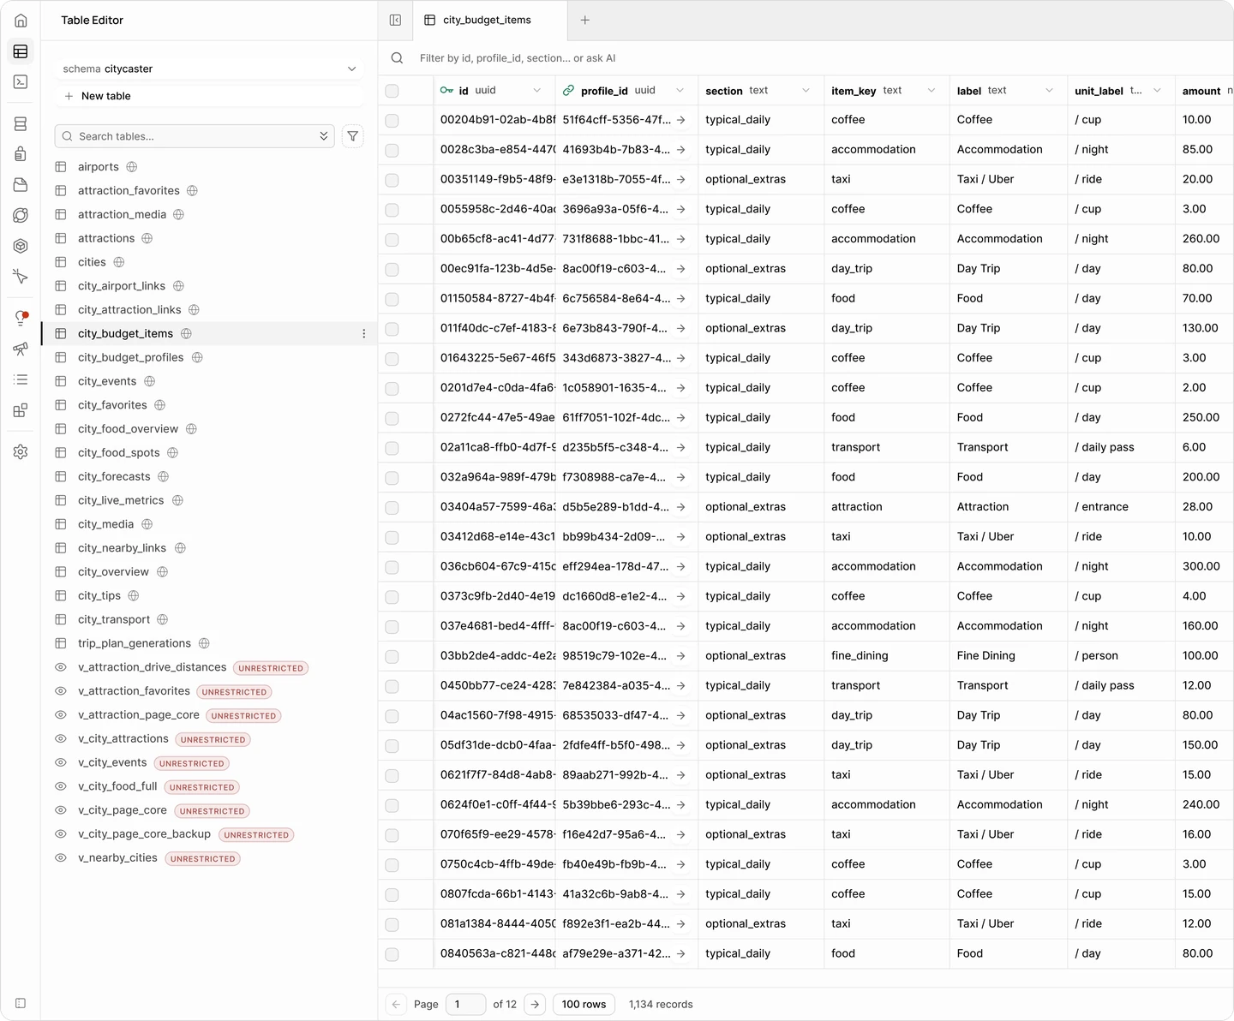Open the profile_id column dropdown arrow
The height and width of the screenshot is (1021, 1234).
point(680,91)
